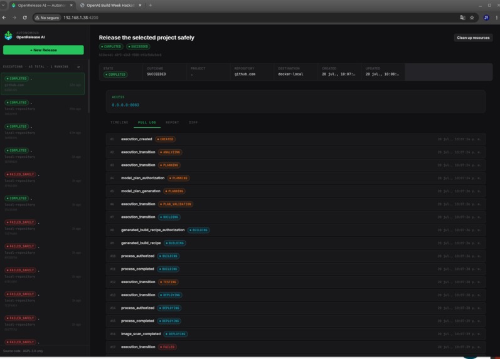The width and height of the screenshot is (500, 359).
Task: Open the local-repository execution from 20m ago
Action: (x=43, y=108)
